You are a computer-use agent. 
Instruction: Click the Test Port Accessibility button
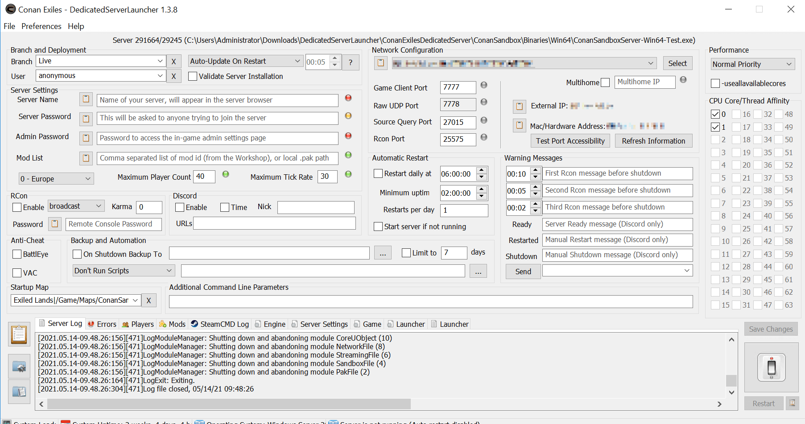pyautogui.click(x=570, y=141)
